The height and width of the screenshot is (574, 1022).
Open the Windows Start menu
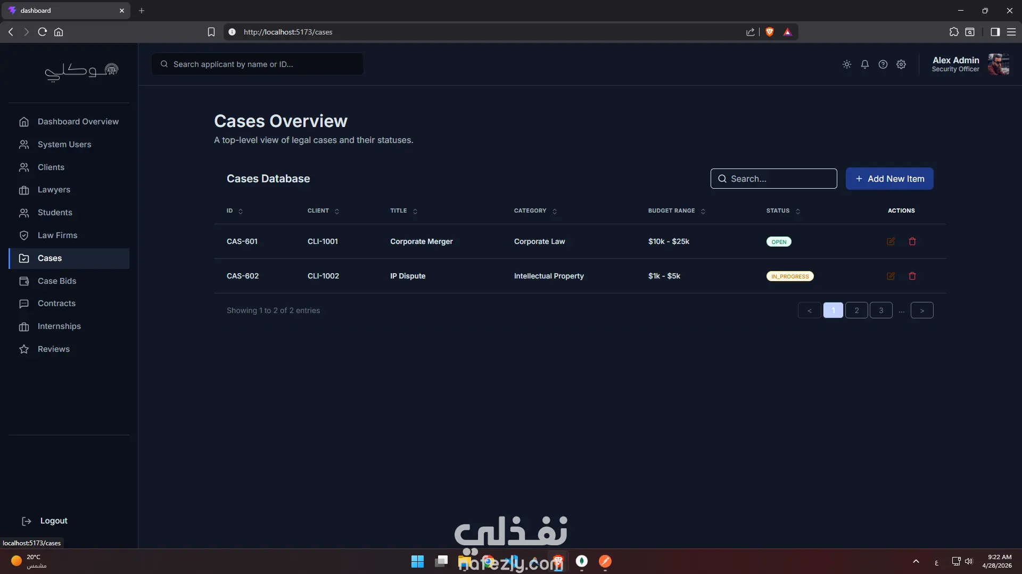pyautogui.click(x=417, y=561)
